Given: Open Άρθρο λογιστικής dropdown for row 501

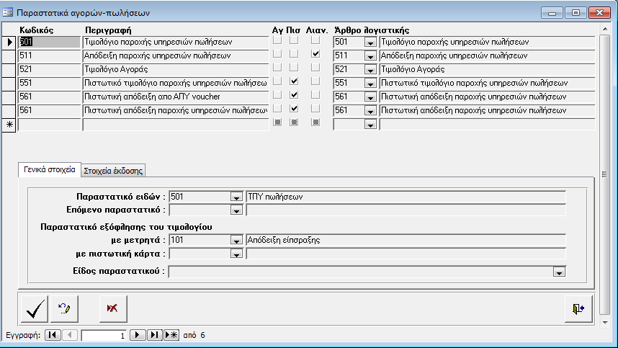Looking at the screenshot, I should click(x=371, y=43).
